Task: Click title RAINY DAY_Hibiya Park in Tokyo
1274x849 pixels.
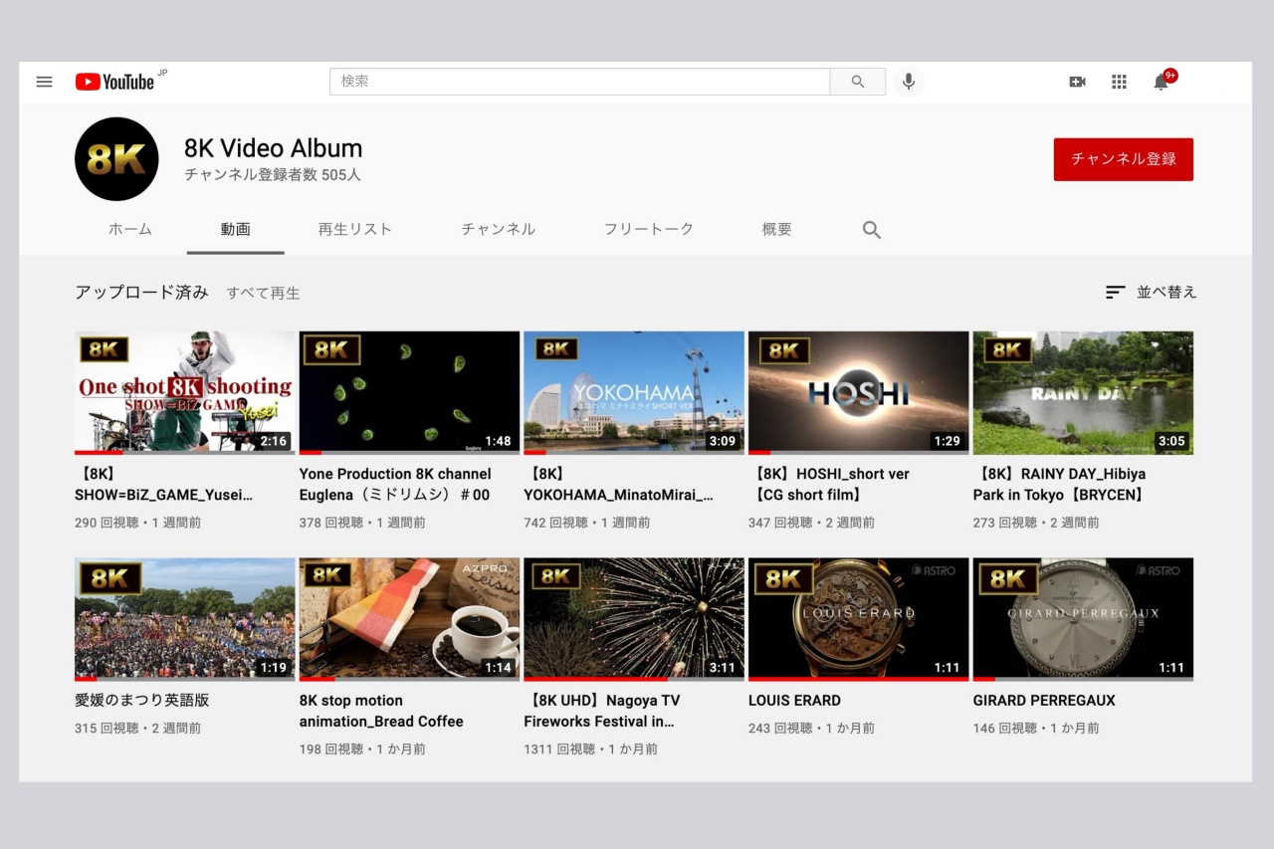Action: click(x=1060, y=485)
